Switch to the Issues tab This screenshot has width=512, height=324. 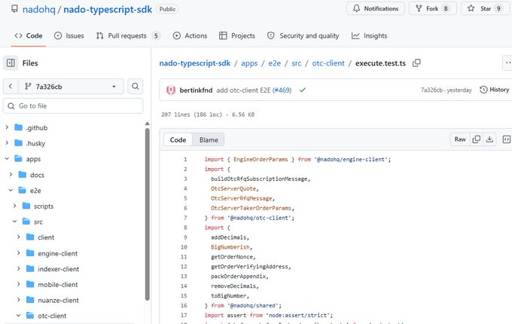pos(69,35)
